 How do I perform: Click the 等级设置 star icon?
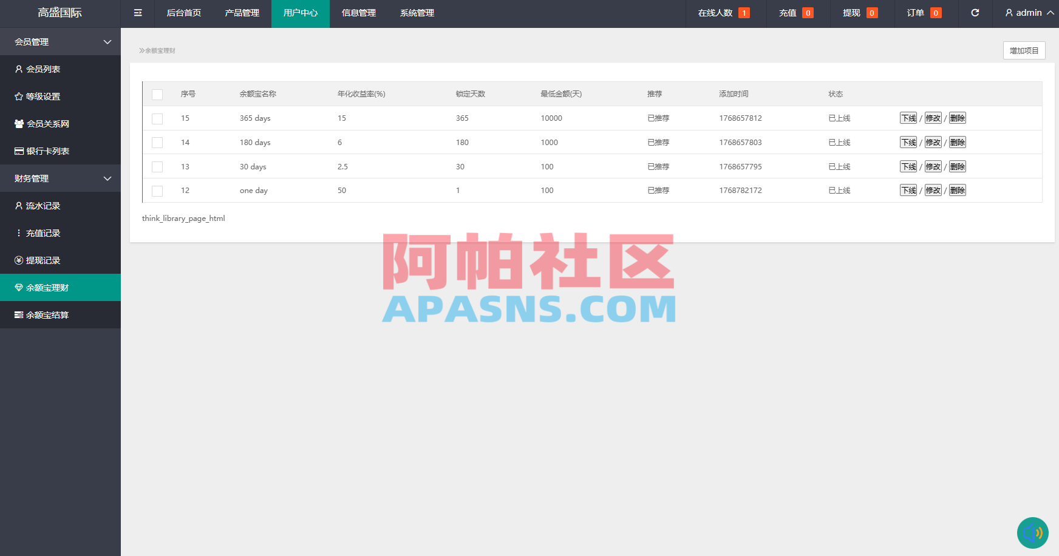pos(19,97)
